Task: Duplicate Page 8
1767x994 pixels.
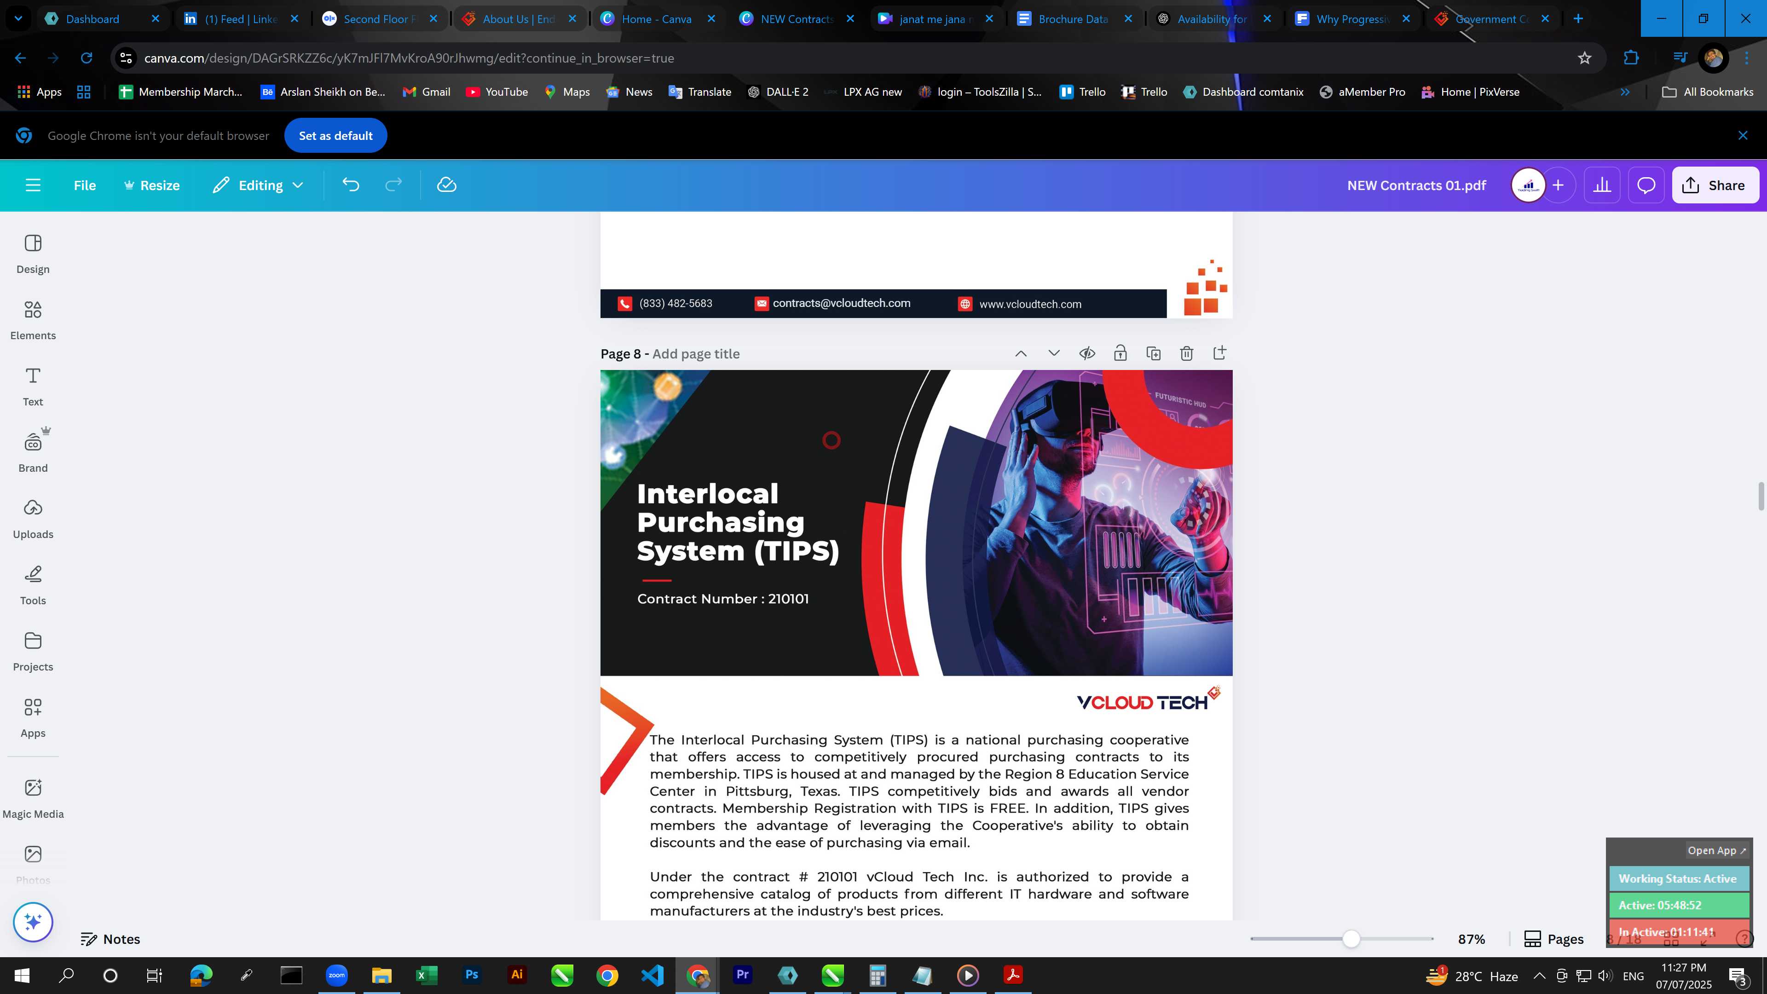Action: pos(1154,354)
